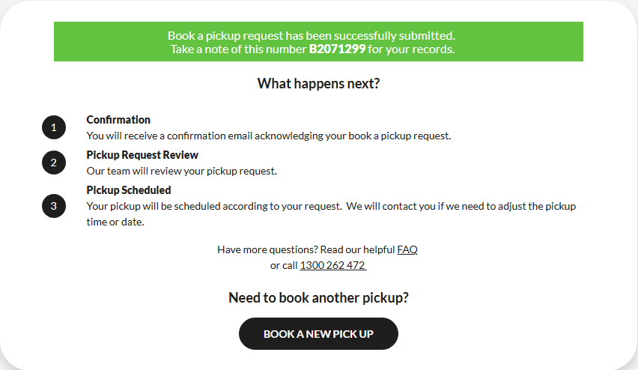The image size is (638, 370).
Task: Click the step 3 circle icon
Action: point(54,205)
